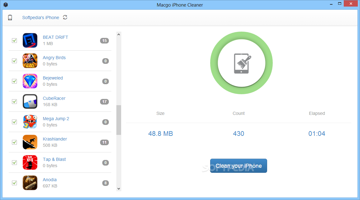Click the app list scrollbar up arrow

click(119, 34)
